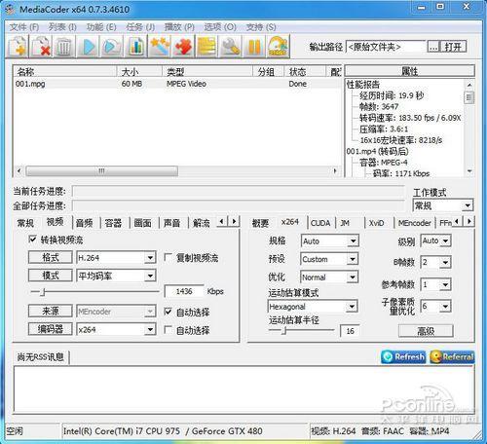Toggle the 转换视频流 checkbox
Image resolution: width=487 pixels, height=444 pixels.
(32, 240)
